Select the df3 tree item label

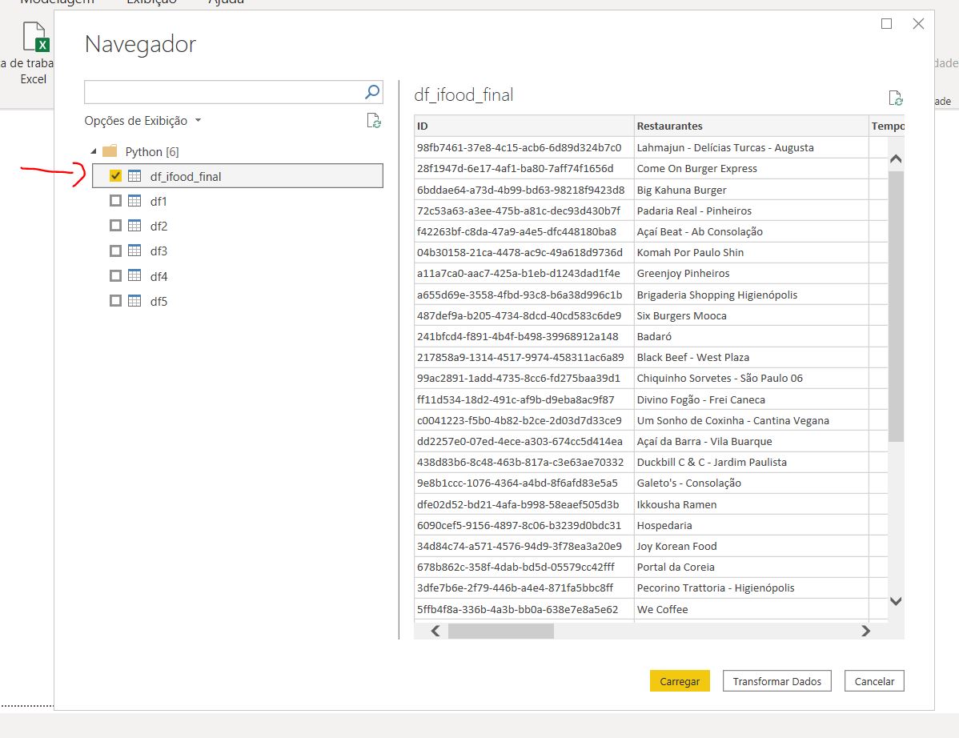click(158, 251)
